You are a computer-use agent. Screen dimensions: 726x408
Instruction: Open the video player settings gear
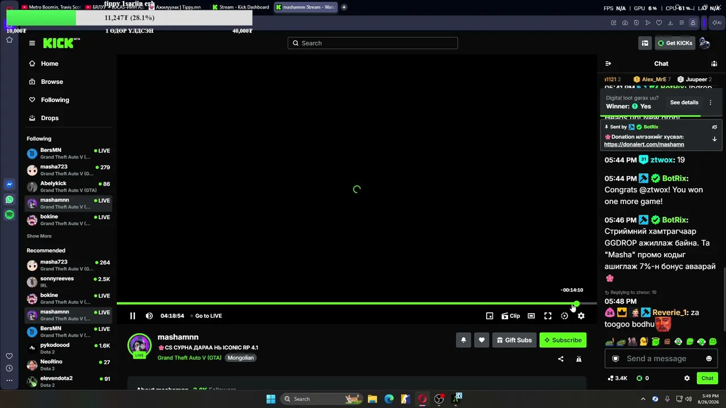[581, 316]
